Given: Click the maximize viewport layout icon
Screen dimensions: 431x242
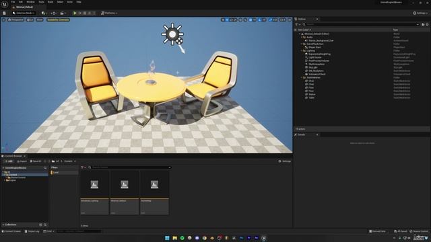Looking at the screenshot, I should [290, 19].
